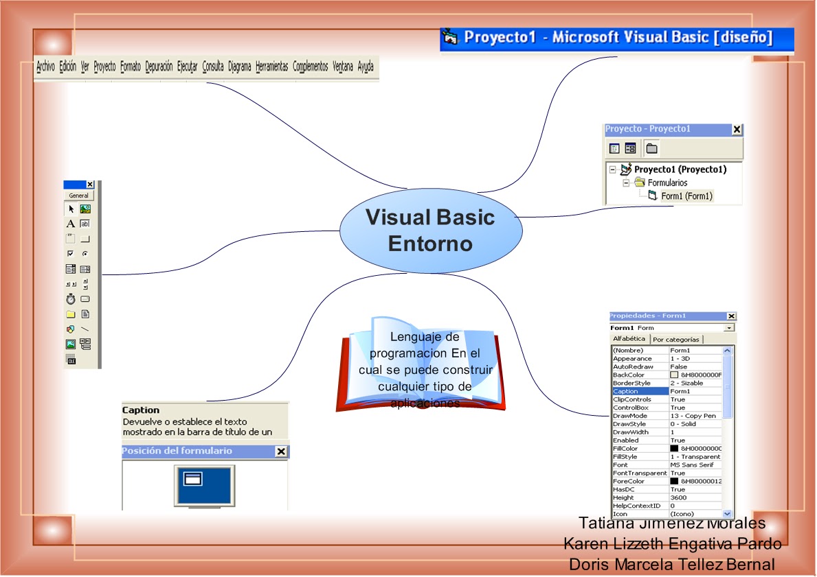The height and width of the screenshot is (577, 817).
Task: Collapse the Proyecto1 (Proyecto1) tree node
Action: point(612,169)
